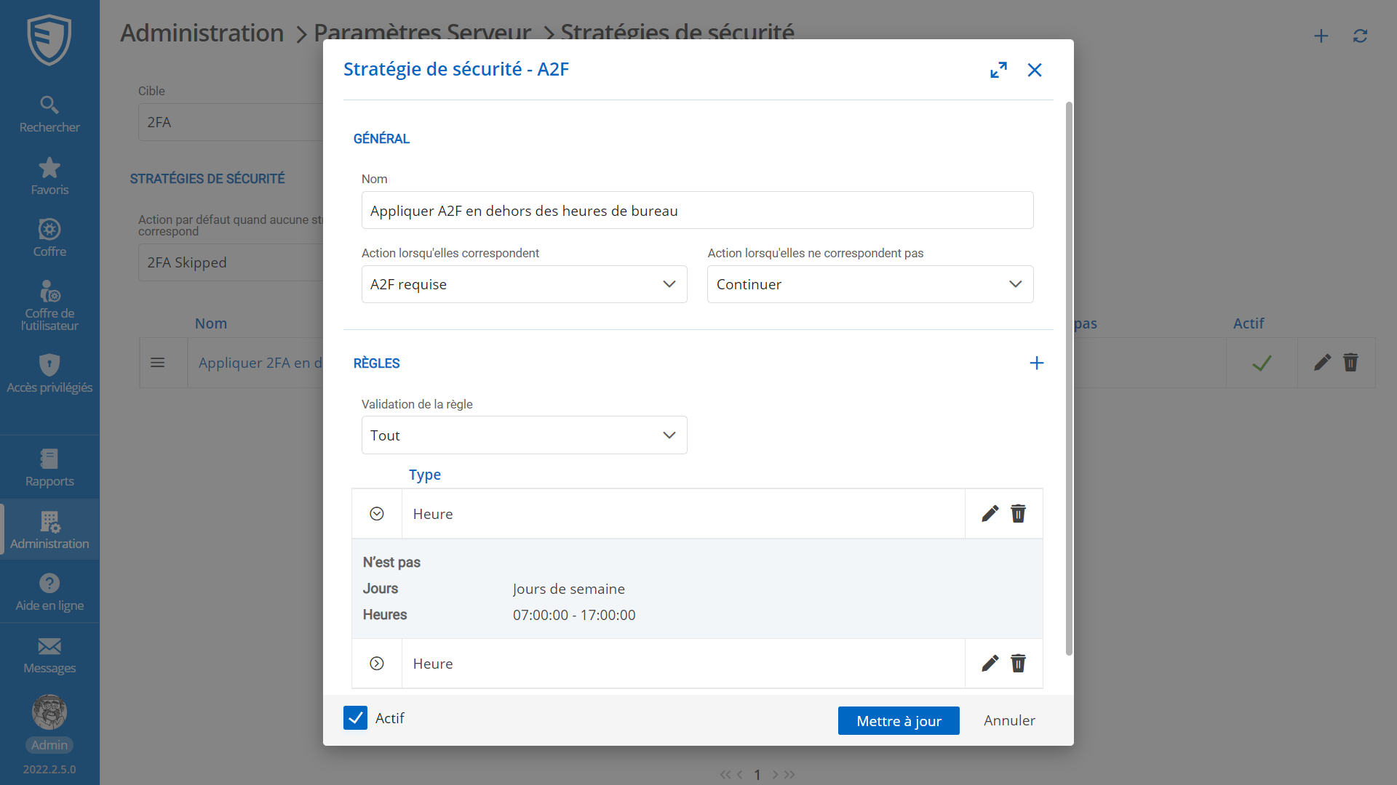This screenshot has height=785, width=1397.
Task: Toggle active status of the 2FA strategy row
Action: click(x=1262, y=362)
